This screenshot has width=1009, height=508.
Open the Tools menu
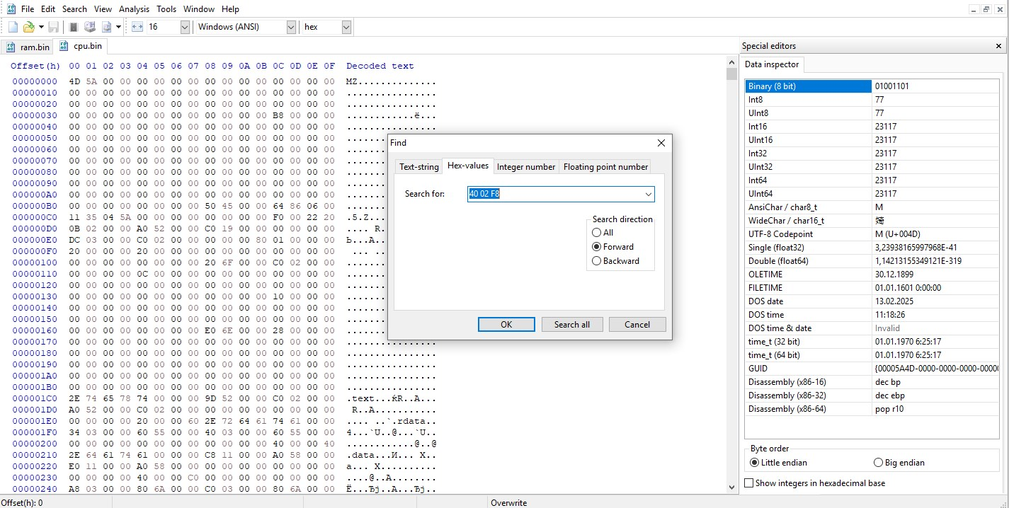pyautogui.click(x=166, y=9)
